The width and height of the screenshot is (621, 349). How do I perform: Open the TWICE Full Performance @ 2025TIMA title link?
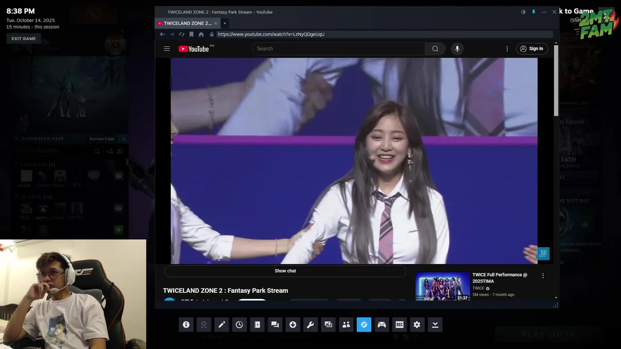point(500,278)
